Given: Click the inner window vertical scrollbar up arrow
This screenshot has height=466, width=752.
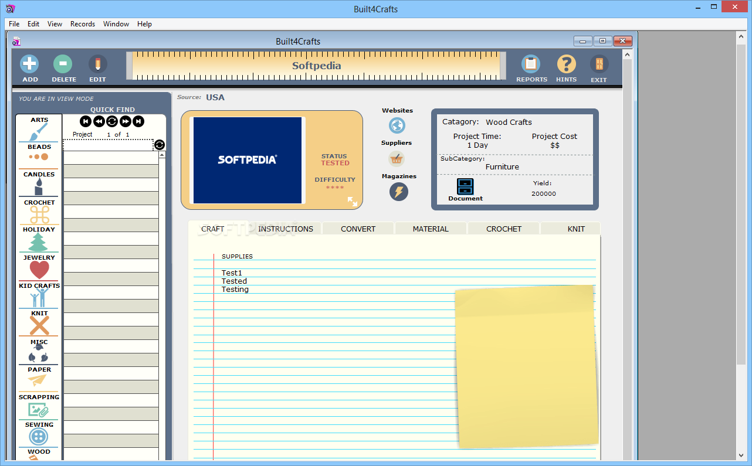Looking at the screenshot, I should 627,55.
